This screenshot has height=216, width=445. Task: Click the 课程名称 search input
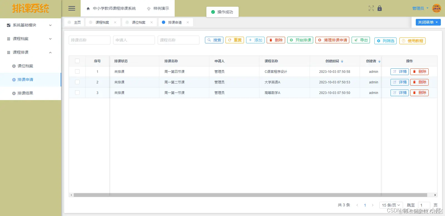tap(179, 40)
